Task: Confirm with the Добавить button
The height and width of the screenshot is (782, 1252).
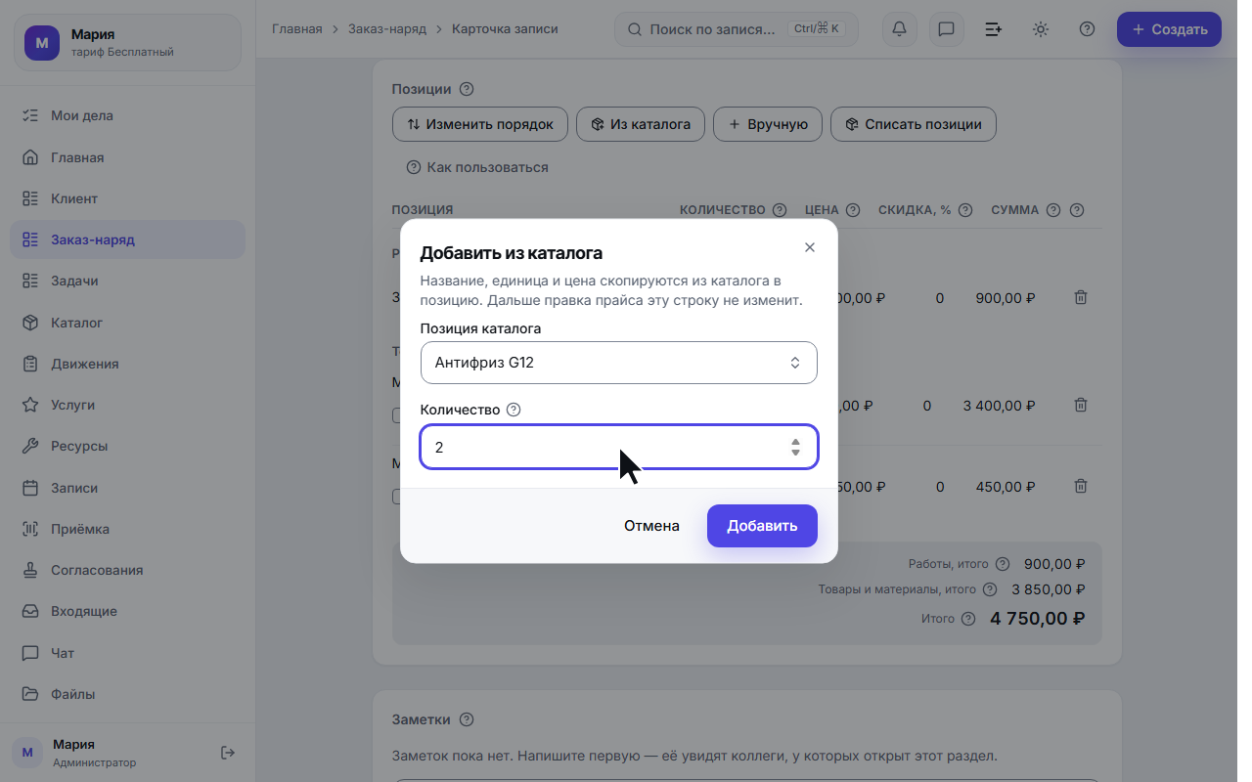Action: pos(762,526)
